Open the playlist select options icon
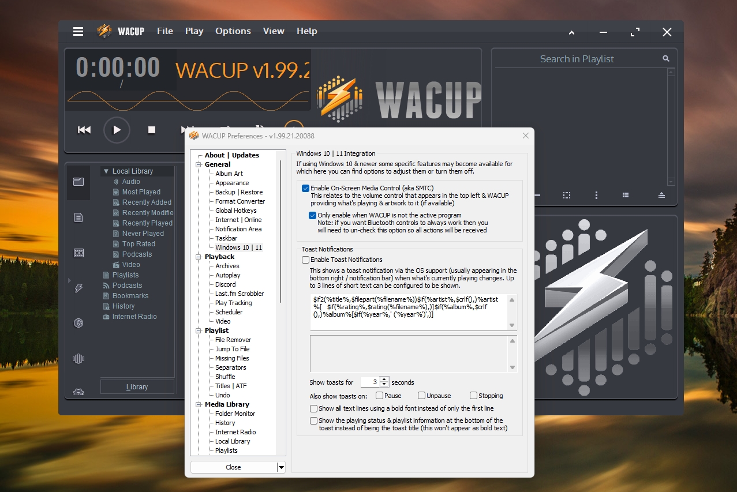Image resolution: width=737 pixels, height=492 pixels. point(567,196)
